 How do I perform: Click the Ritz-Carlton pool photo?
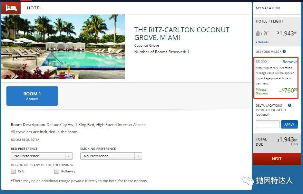63,47
